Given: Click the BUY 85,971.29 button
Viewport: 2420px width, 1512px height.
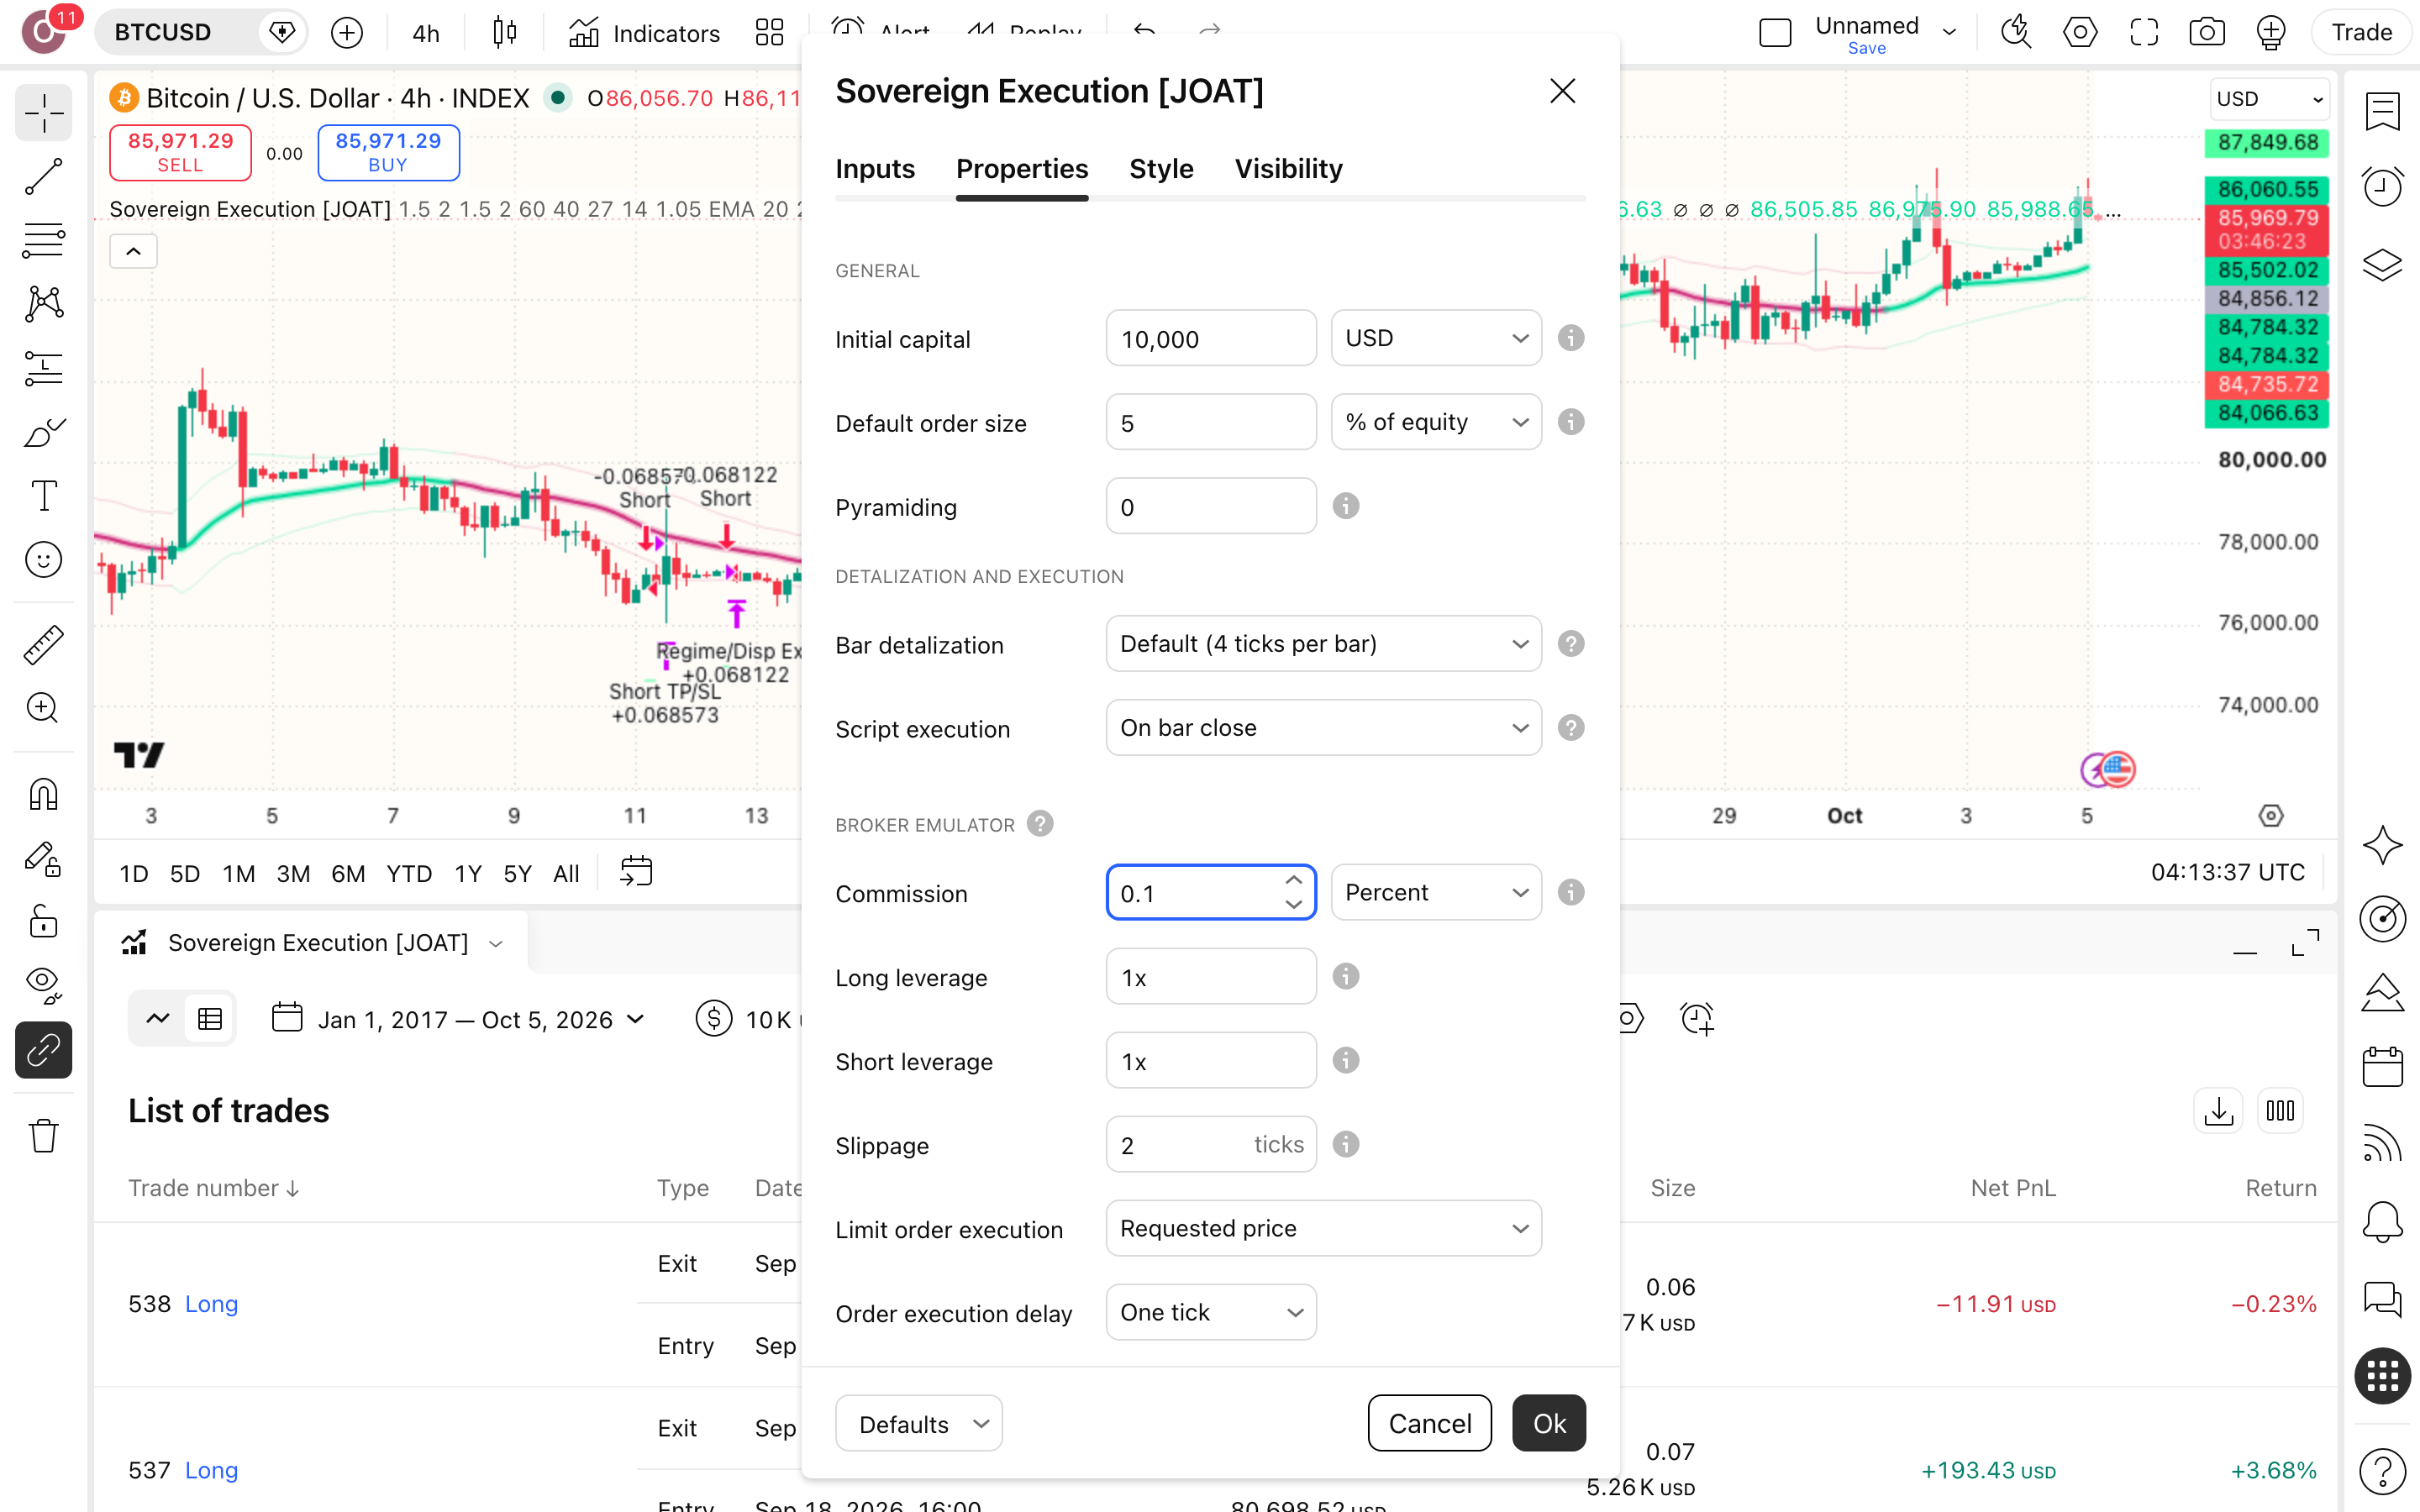Looking at the screenshot, I should point(388,152).
